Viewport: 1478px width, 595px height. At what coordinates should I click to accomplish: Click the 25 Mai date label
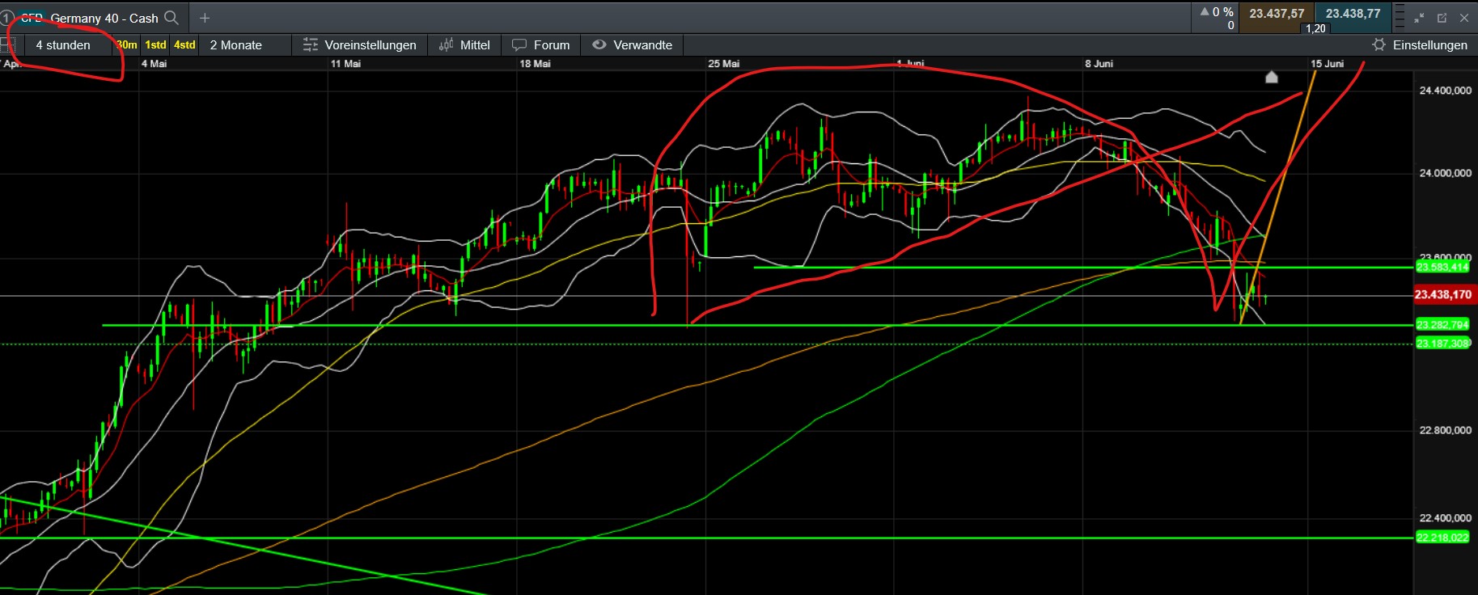pyautogui.click(x=723, y=63)
